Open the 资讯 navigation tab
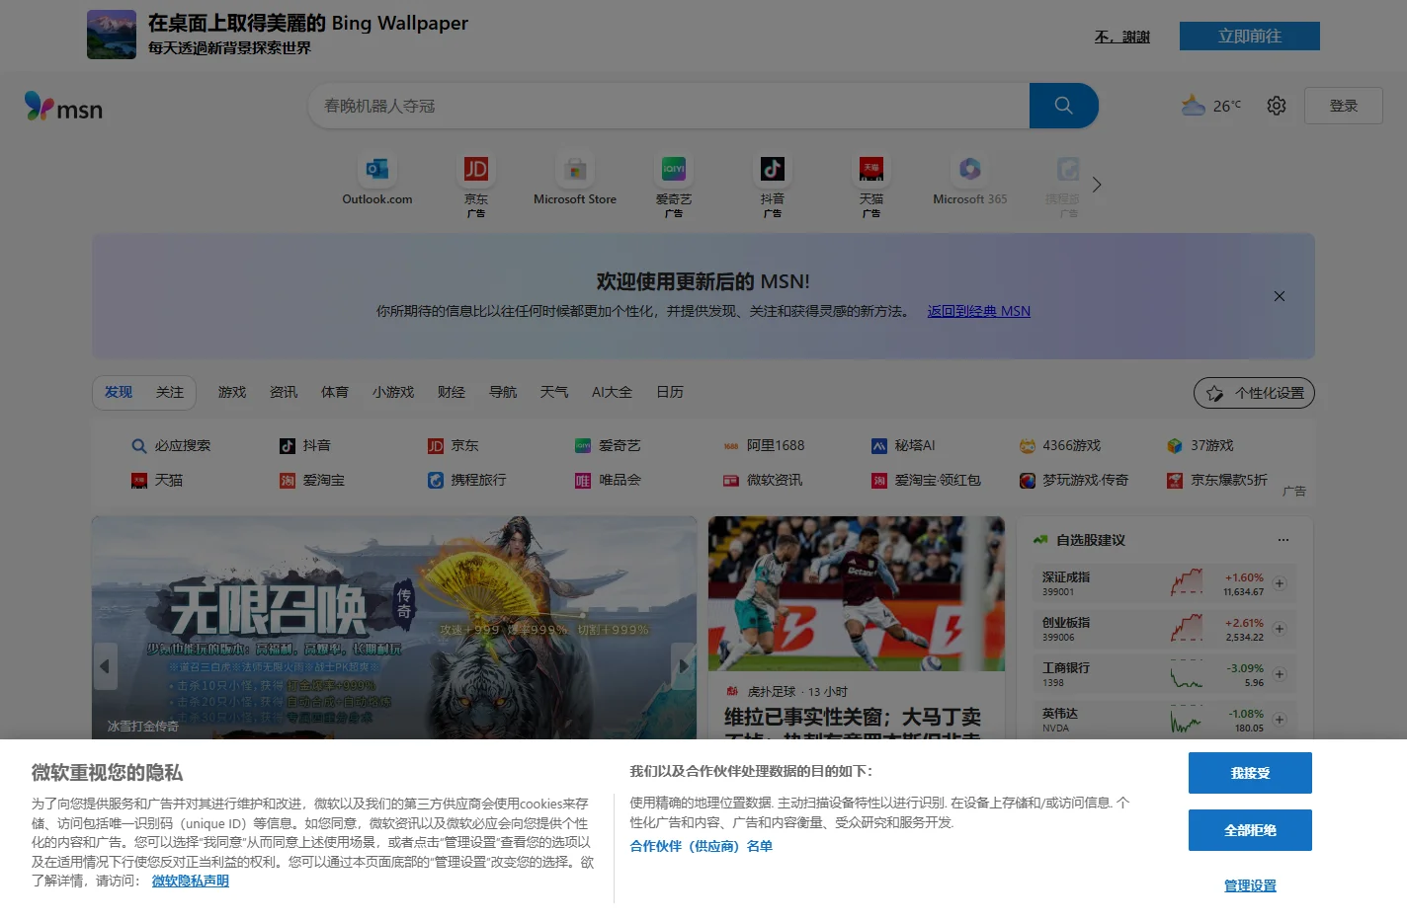The image size is (1407, 921). coord(284,392)
